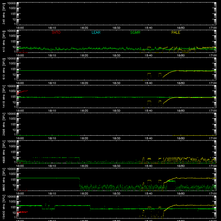Click the 16:30 label under 410 MHz panel
This screenshot has width=221, height=221.
[116, 56]
